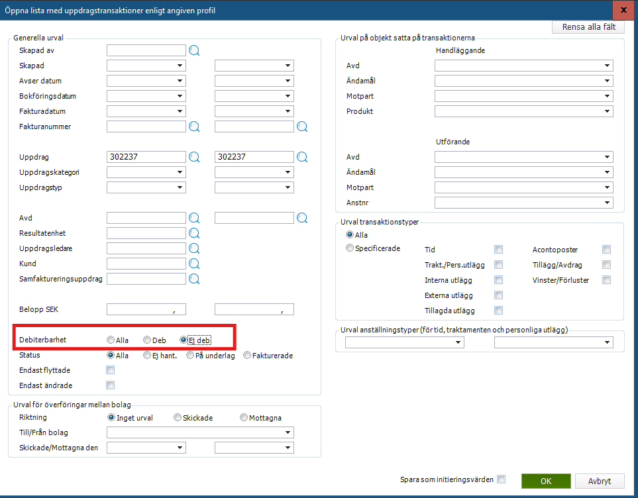Open Kund lookup magnifier
Viewport: 638px width, 498px height.
(x=194, y=264)
